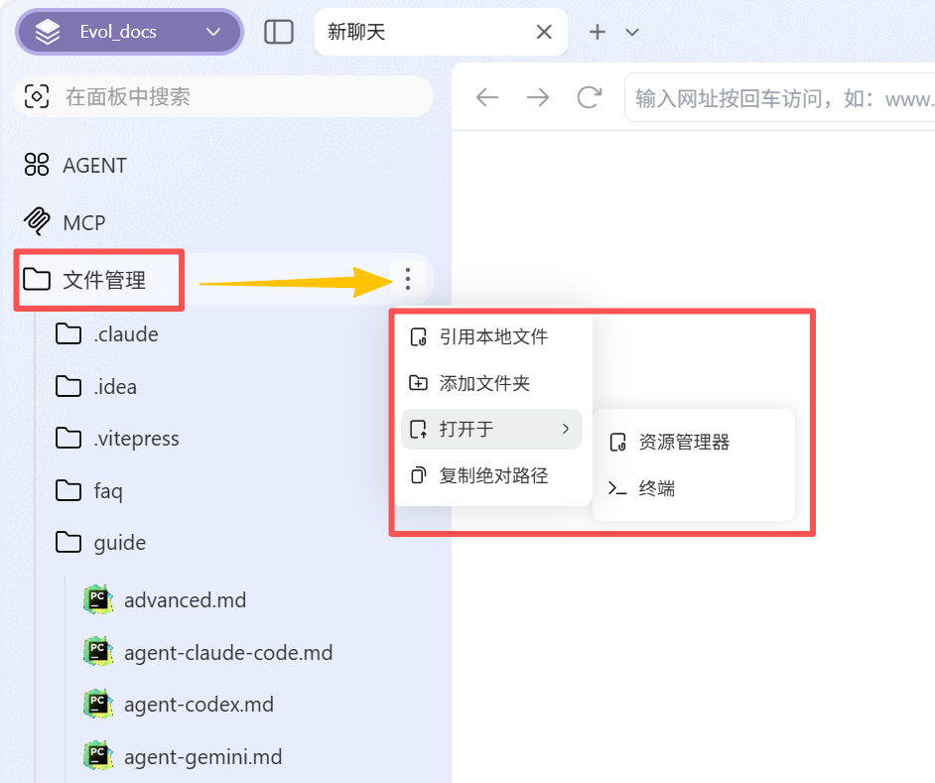Open the agent-claude-code.md file
This screenshot has height=783, width=935.
point(227,652)
